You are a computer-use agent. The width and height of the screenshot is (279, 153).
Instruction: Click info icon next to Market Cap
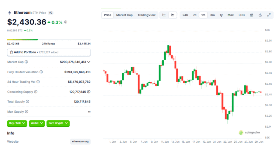tap(26, 62)
